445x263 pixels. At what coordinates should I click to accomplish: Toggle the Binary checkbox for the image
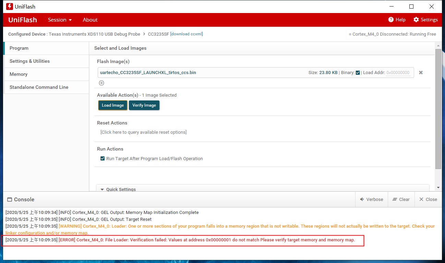[x=358, y=73]
